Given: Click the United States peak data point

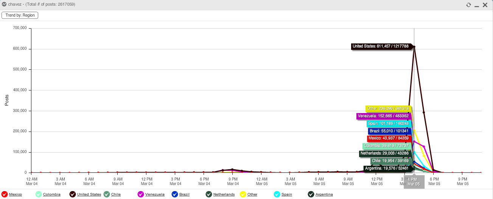Looking at the screenshot, I should point(414,47).
